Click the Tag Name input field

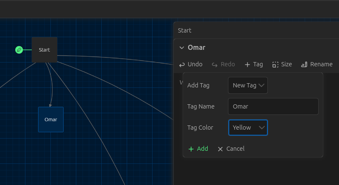tap(273, 106)
